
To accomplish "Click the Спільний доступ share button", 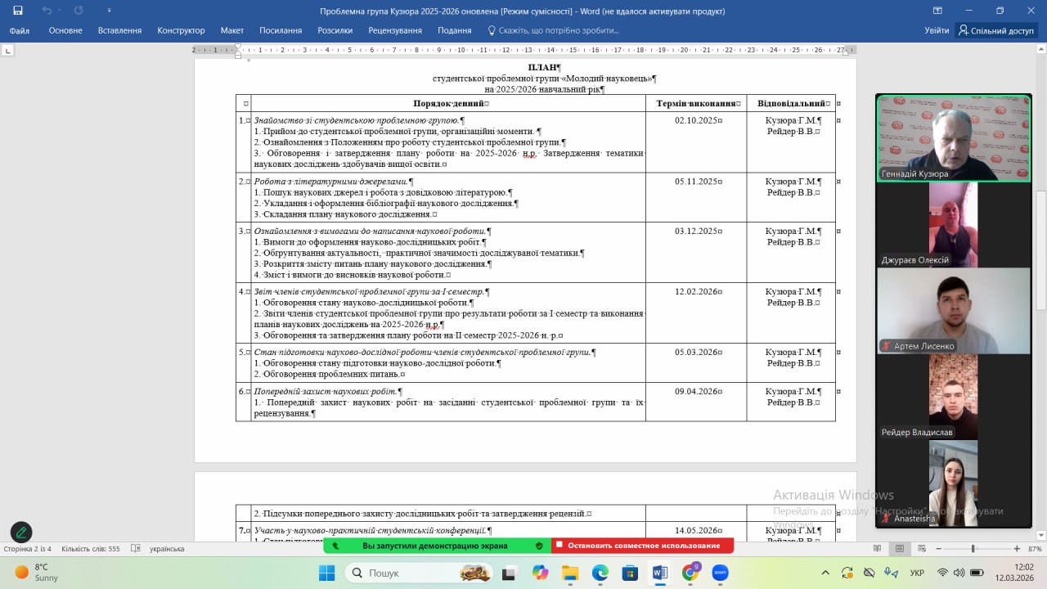I will point(996,30).
